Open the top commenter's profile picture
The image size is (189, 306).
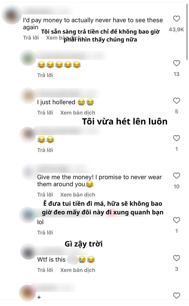(x=11, y=14)
